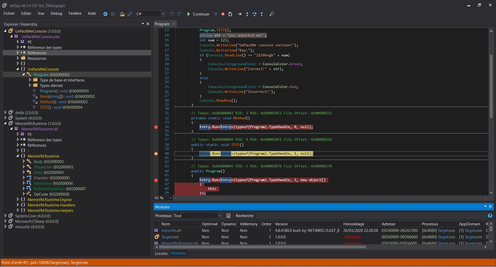This screenshot has height=267, width=496.
Task: Click the Step Over icon
Action: click(254, 14)
